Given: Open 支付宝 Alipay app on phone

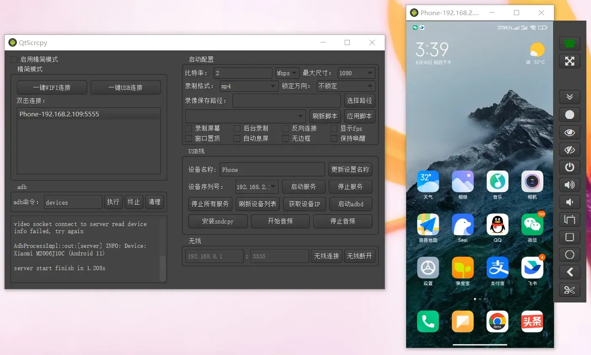Looking at the screenshot, I should pyautogui.click(x=498, y=268).
